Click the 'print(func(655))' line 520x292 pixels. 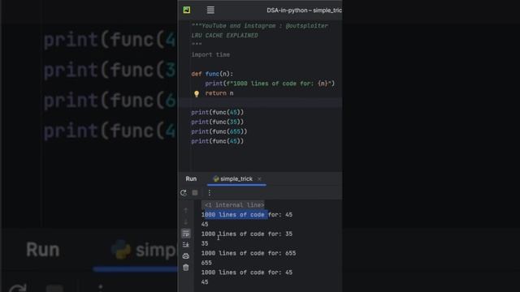click(x=219, y=131)
